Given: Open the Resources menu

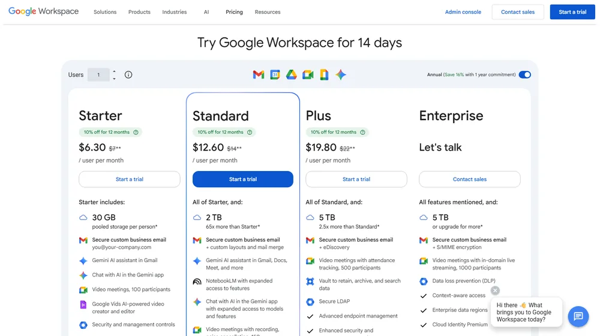Looking at the screenshot, I should coord(268,12).
